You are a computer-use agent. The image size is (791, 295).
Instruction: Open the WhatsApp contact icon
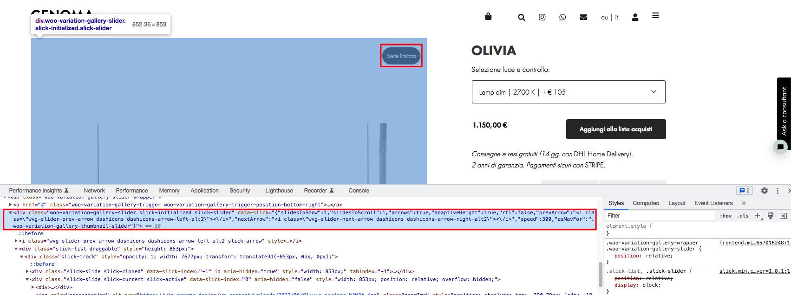coord(562,17)
